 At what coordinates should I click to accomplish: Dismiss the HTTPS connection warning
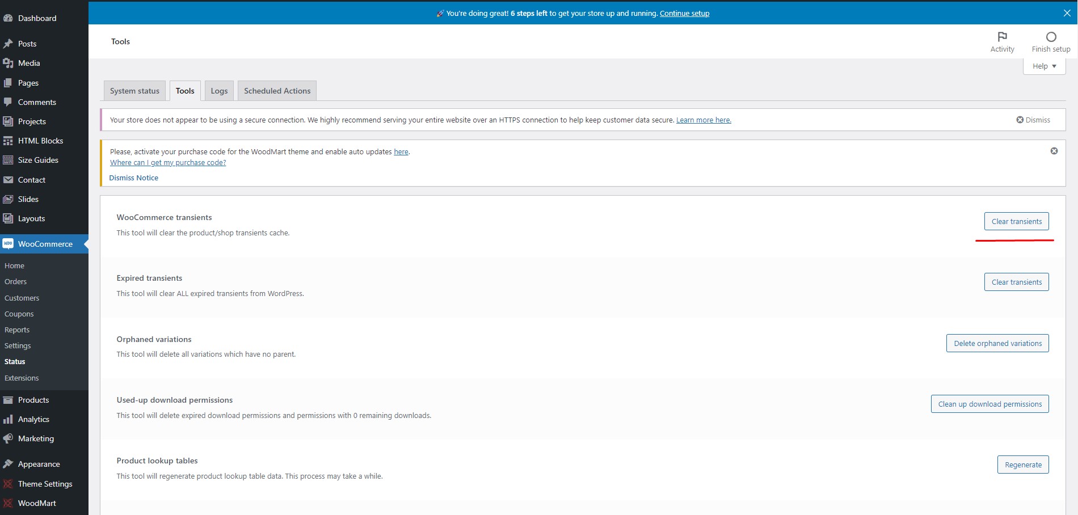pyautogui.click(x=1033, y=120)
